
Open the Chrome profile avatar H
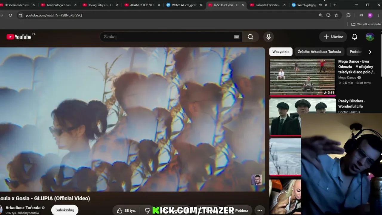pos(370,15)
